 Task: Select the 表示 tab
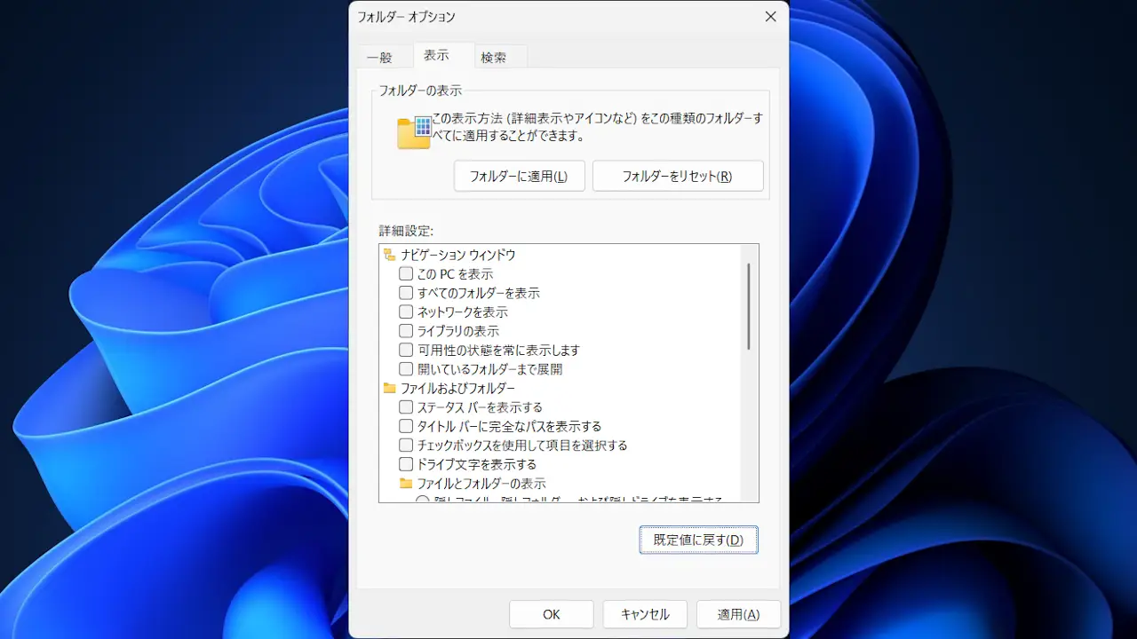(x=436, y=55)
